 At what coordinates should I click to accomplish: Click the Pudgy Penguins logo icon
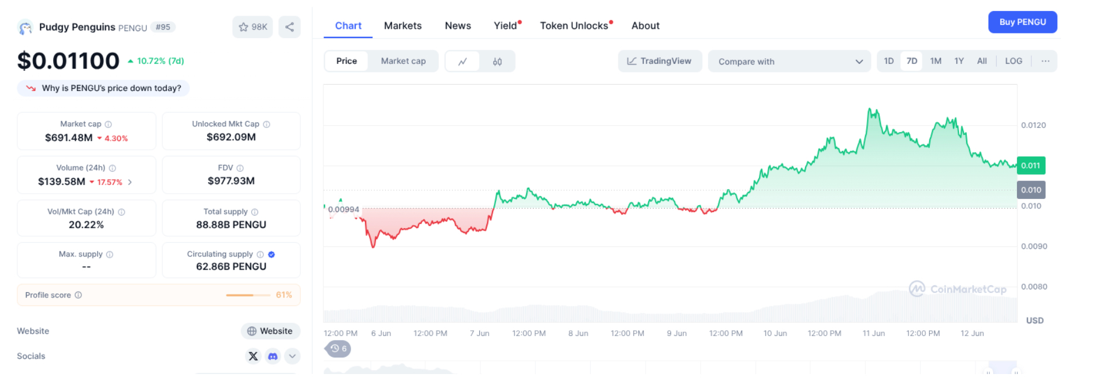point(25,27)
